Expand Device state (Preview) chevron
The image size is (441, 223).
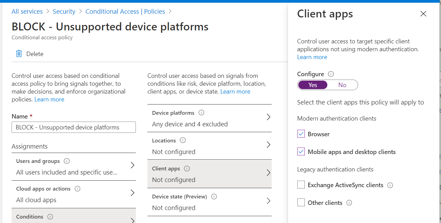pos(268,201)
